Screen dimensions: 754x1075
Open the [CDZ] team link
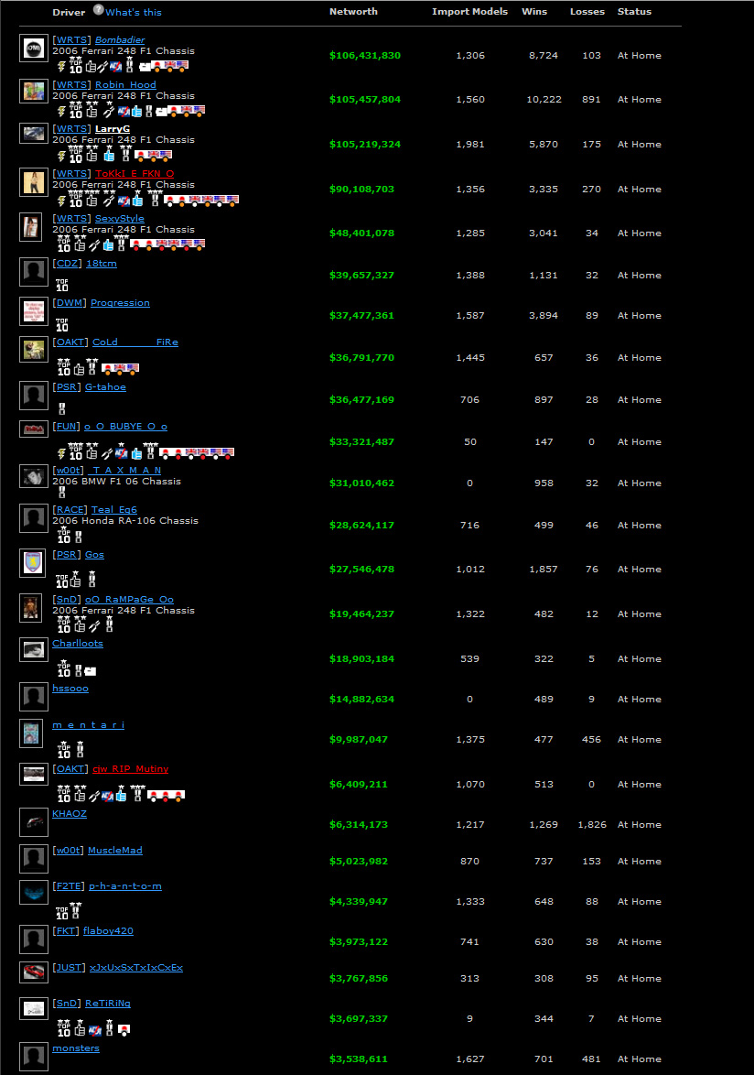(68, 264)
